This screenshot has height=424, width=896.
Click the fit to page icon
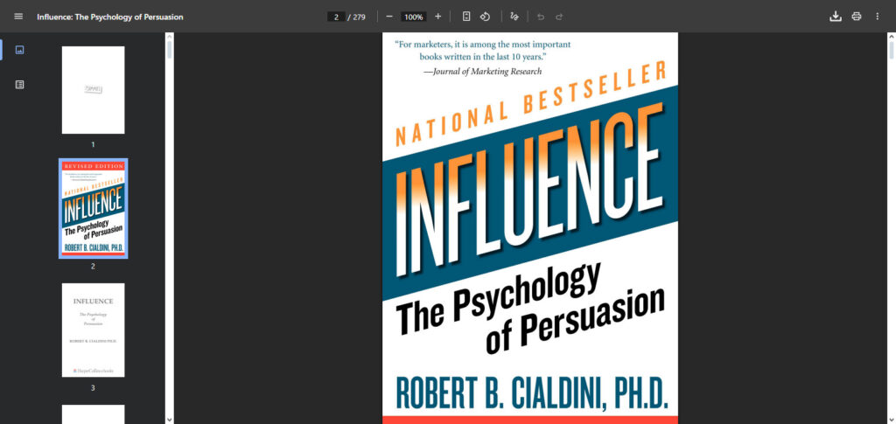coord(466,17)
